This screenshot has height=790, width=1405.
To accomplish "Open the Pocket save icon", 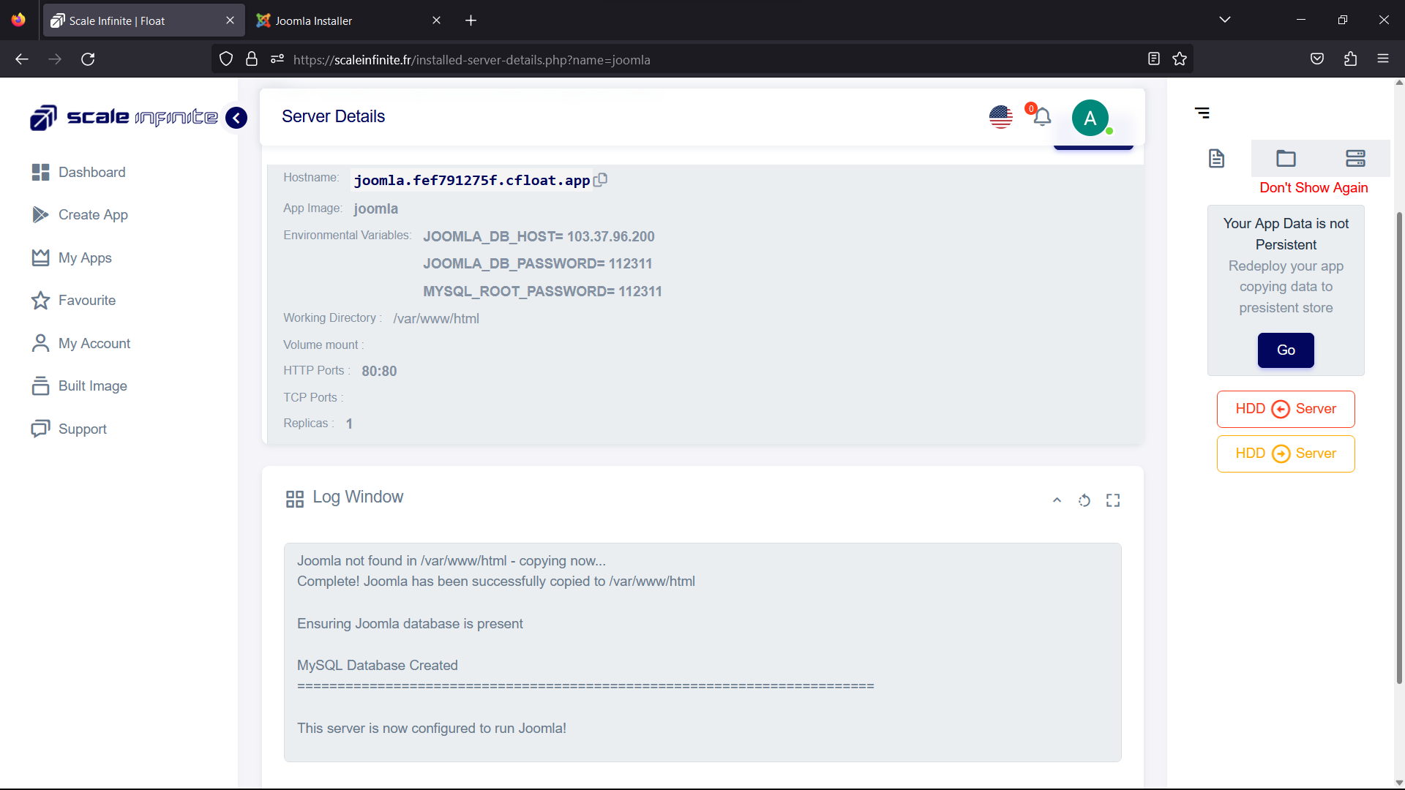I will (1317, 59).
